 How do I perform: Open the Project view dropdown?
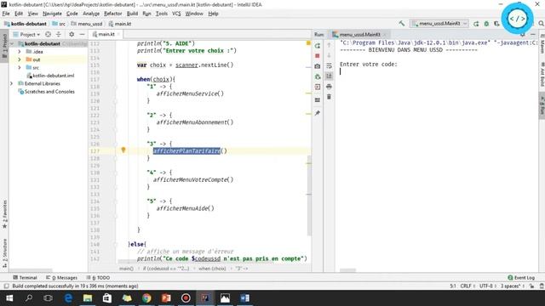[x=26, y=34]
